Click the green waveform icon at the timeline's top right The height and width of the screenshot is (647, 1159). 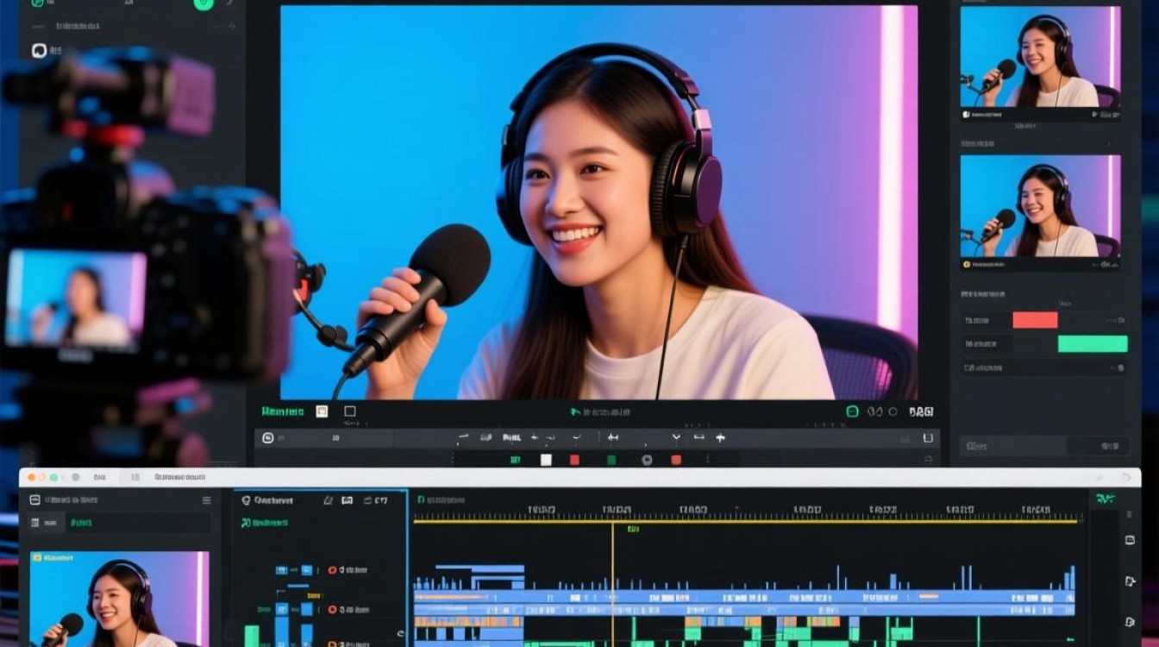coord(1105,499)
